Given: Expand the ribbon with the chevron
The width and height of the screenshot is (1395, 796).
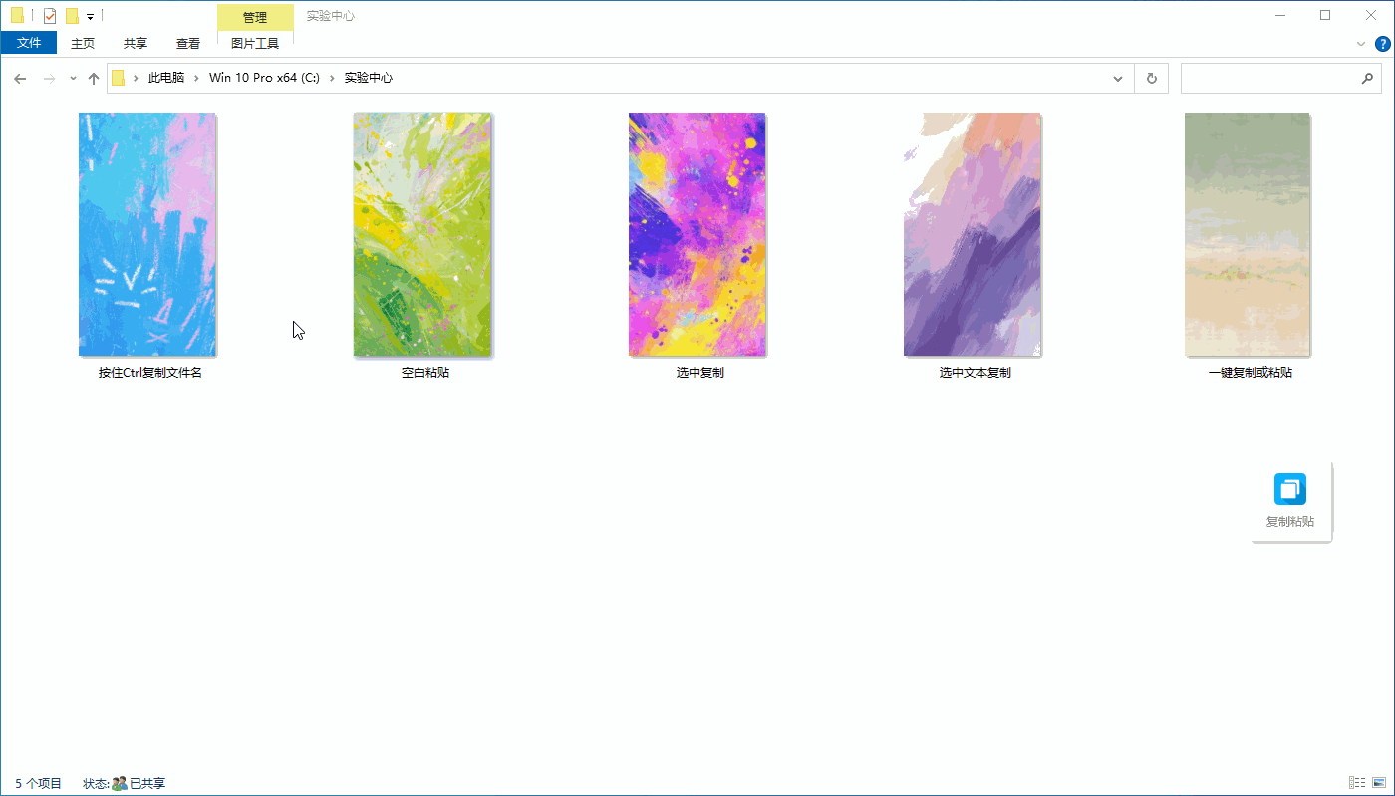Looking at the screenshot, I should (x=1361, y=44).
